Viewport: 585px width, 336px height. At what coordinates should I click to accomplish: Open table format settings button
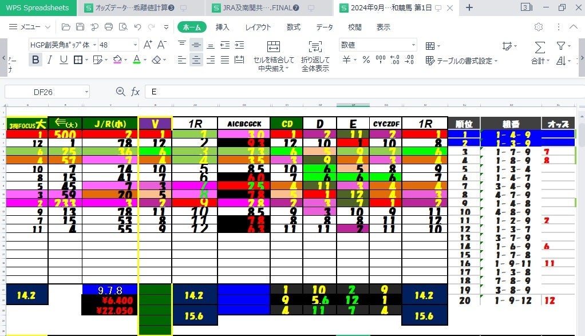pyautogui.click(x=461, y=61)
